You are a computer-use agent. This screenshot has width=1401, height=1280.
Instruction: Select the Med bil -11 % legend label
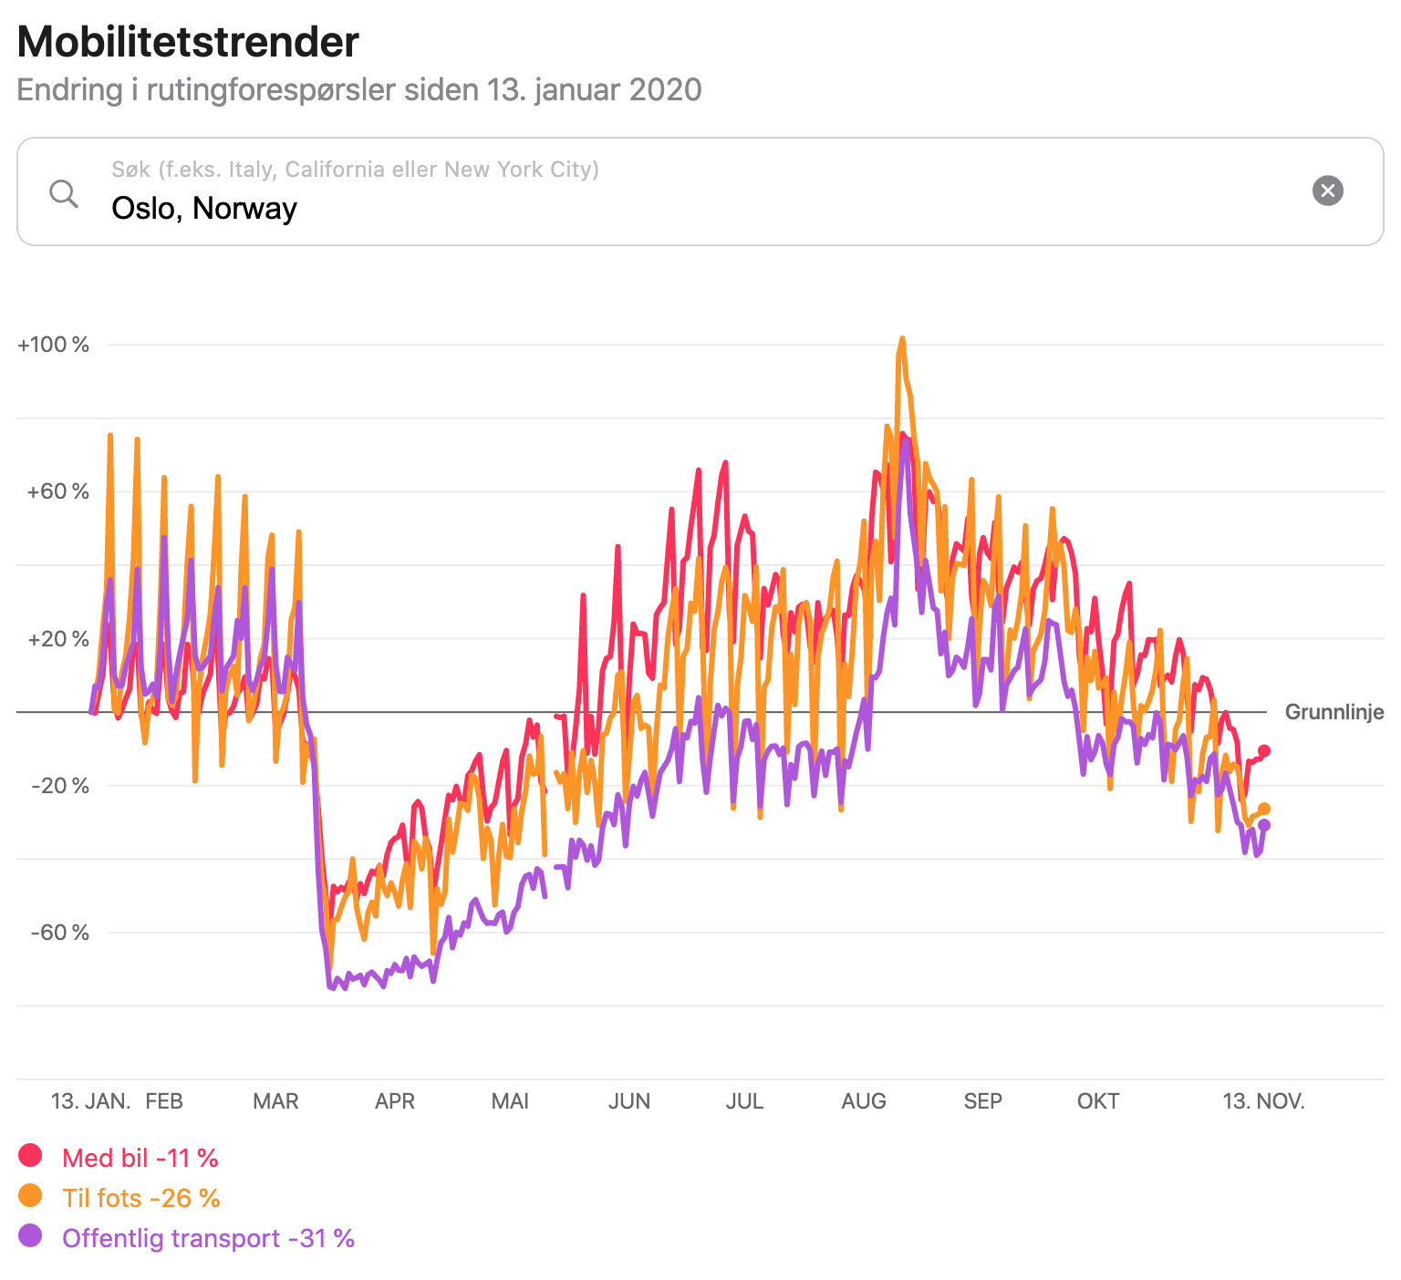point(140,1158)
